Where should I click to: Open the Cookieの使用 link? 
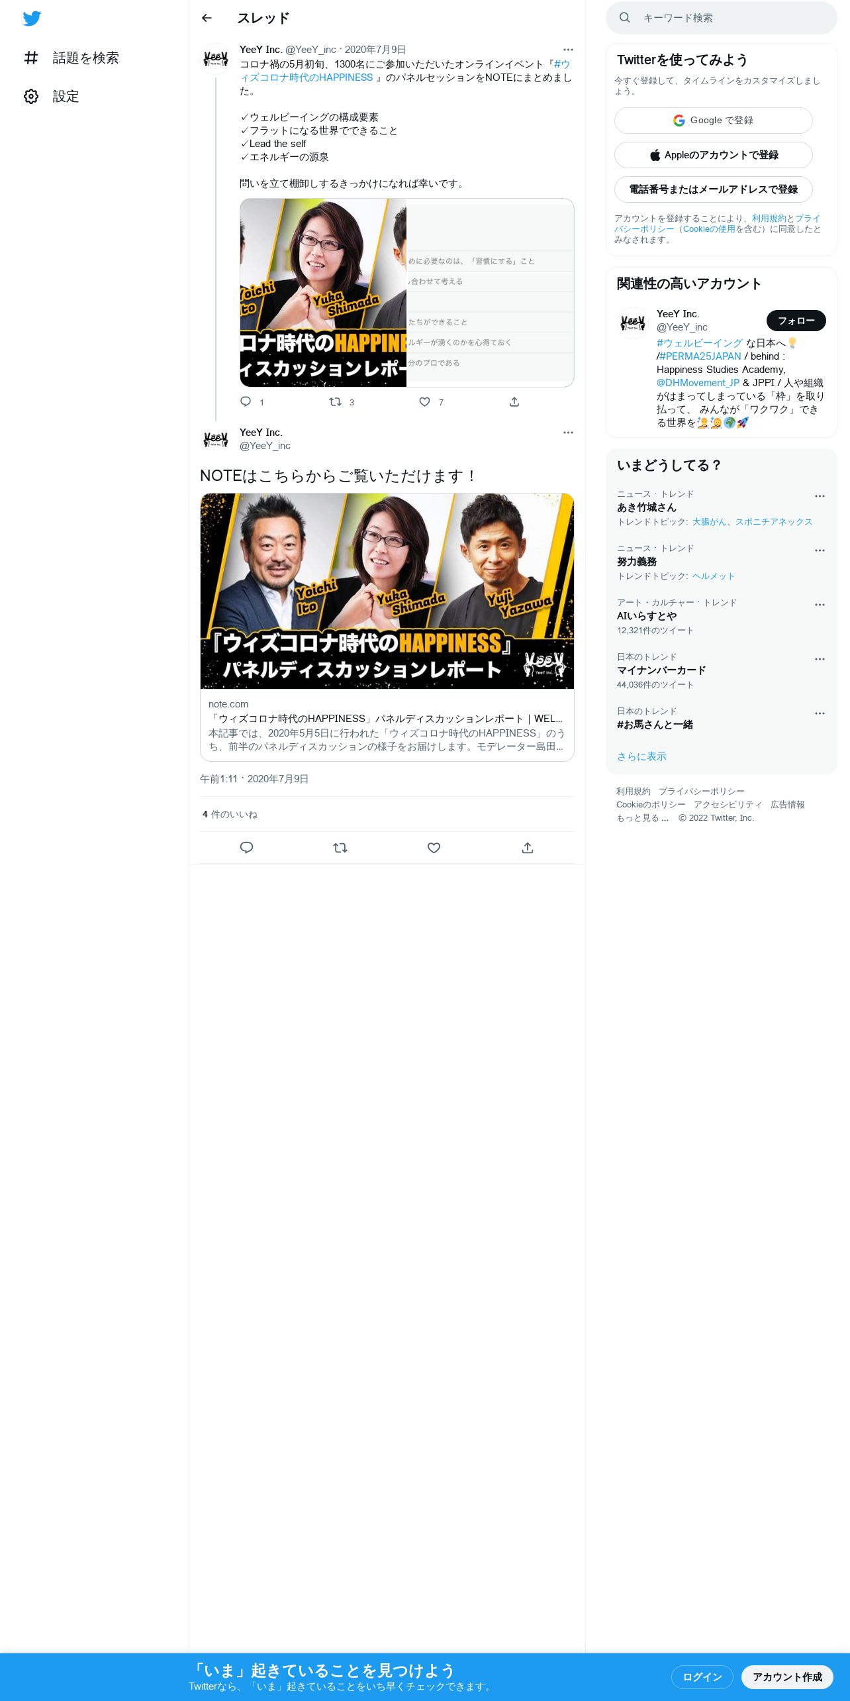(709, 229)
